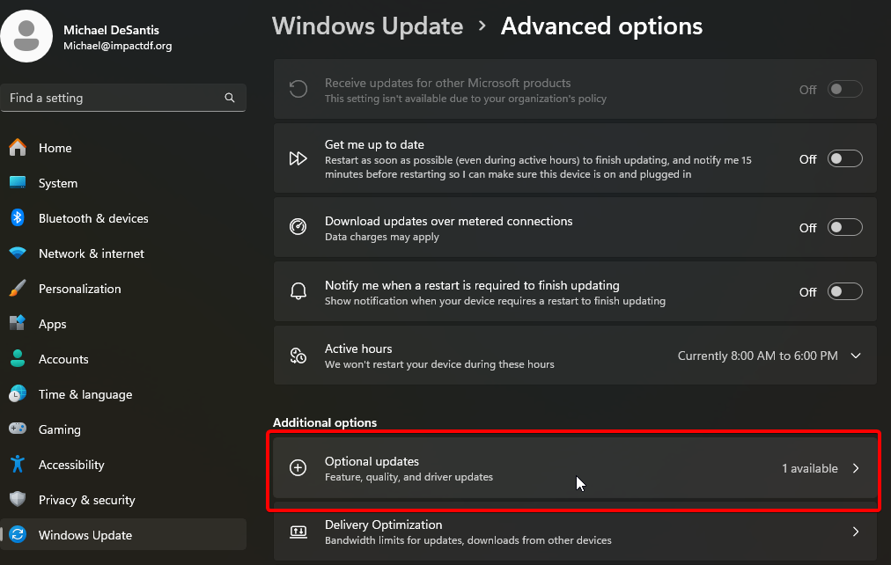
Task: Toggle Receive updates for other Microsoft products
Action: point(844,89)
